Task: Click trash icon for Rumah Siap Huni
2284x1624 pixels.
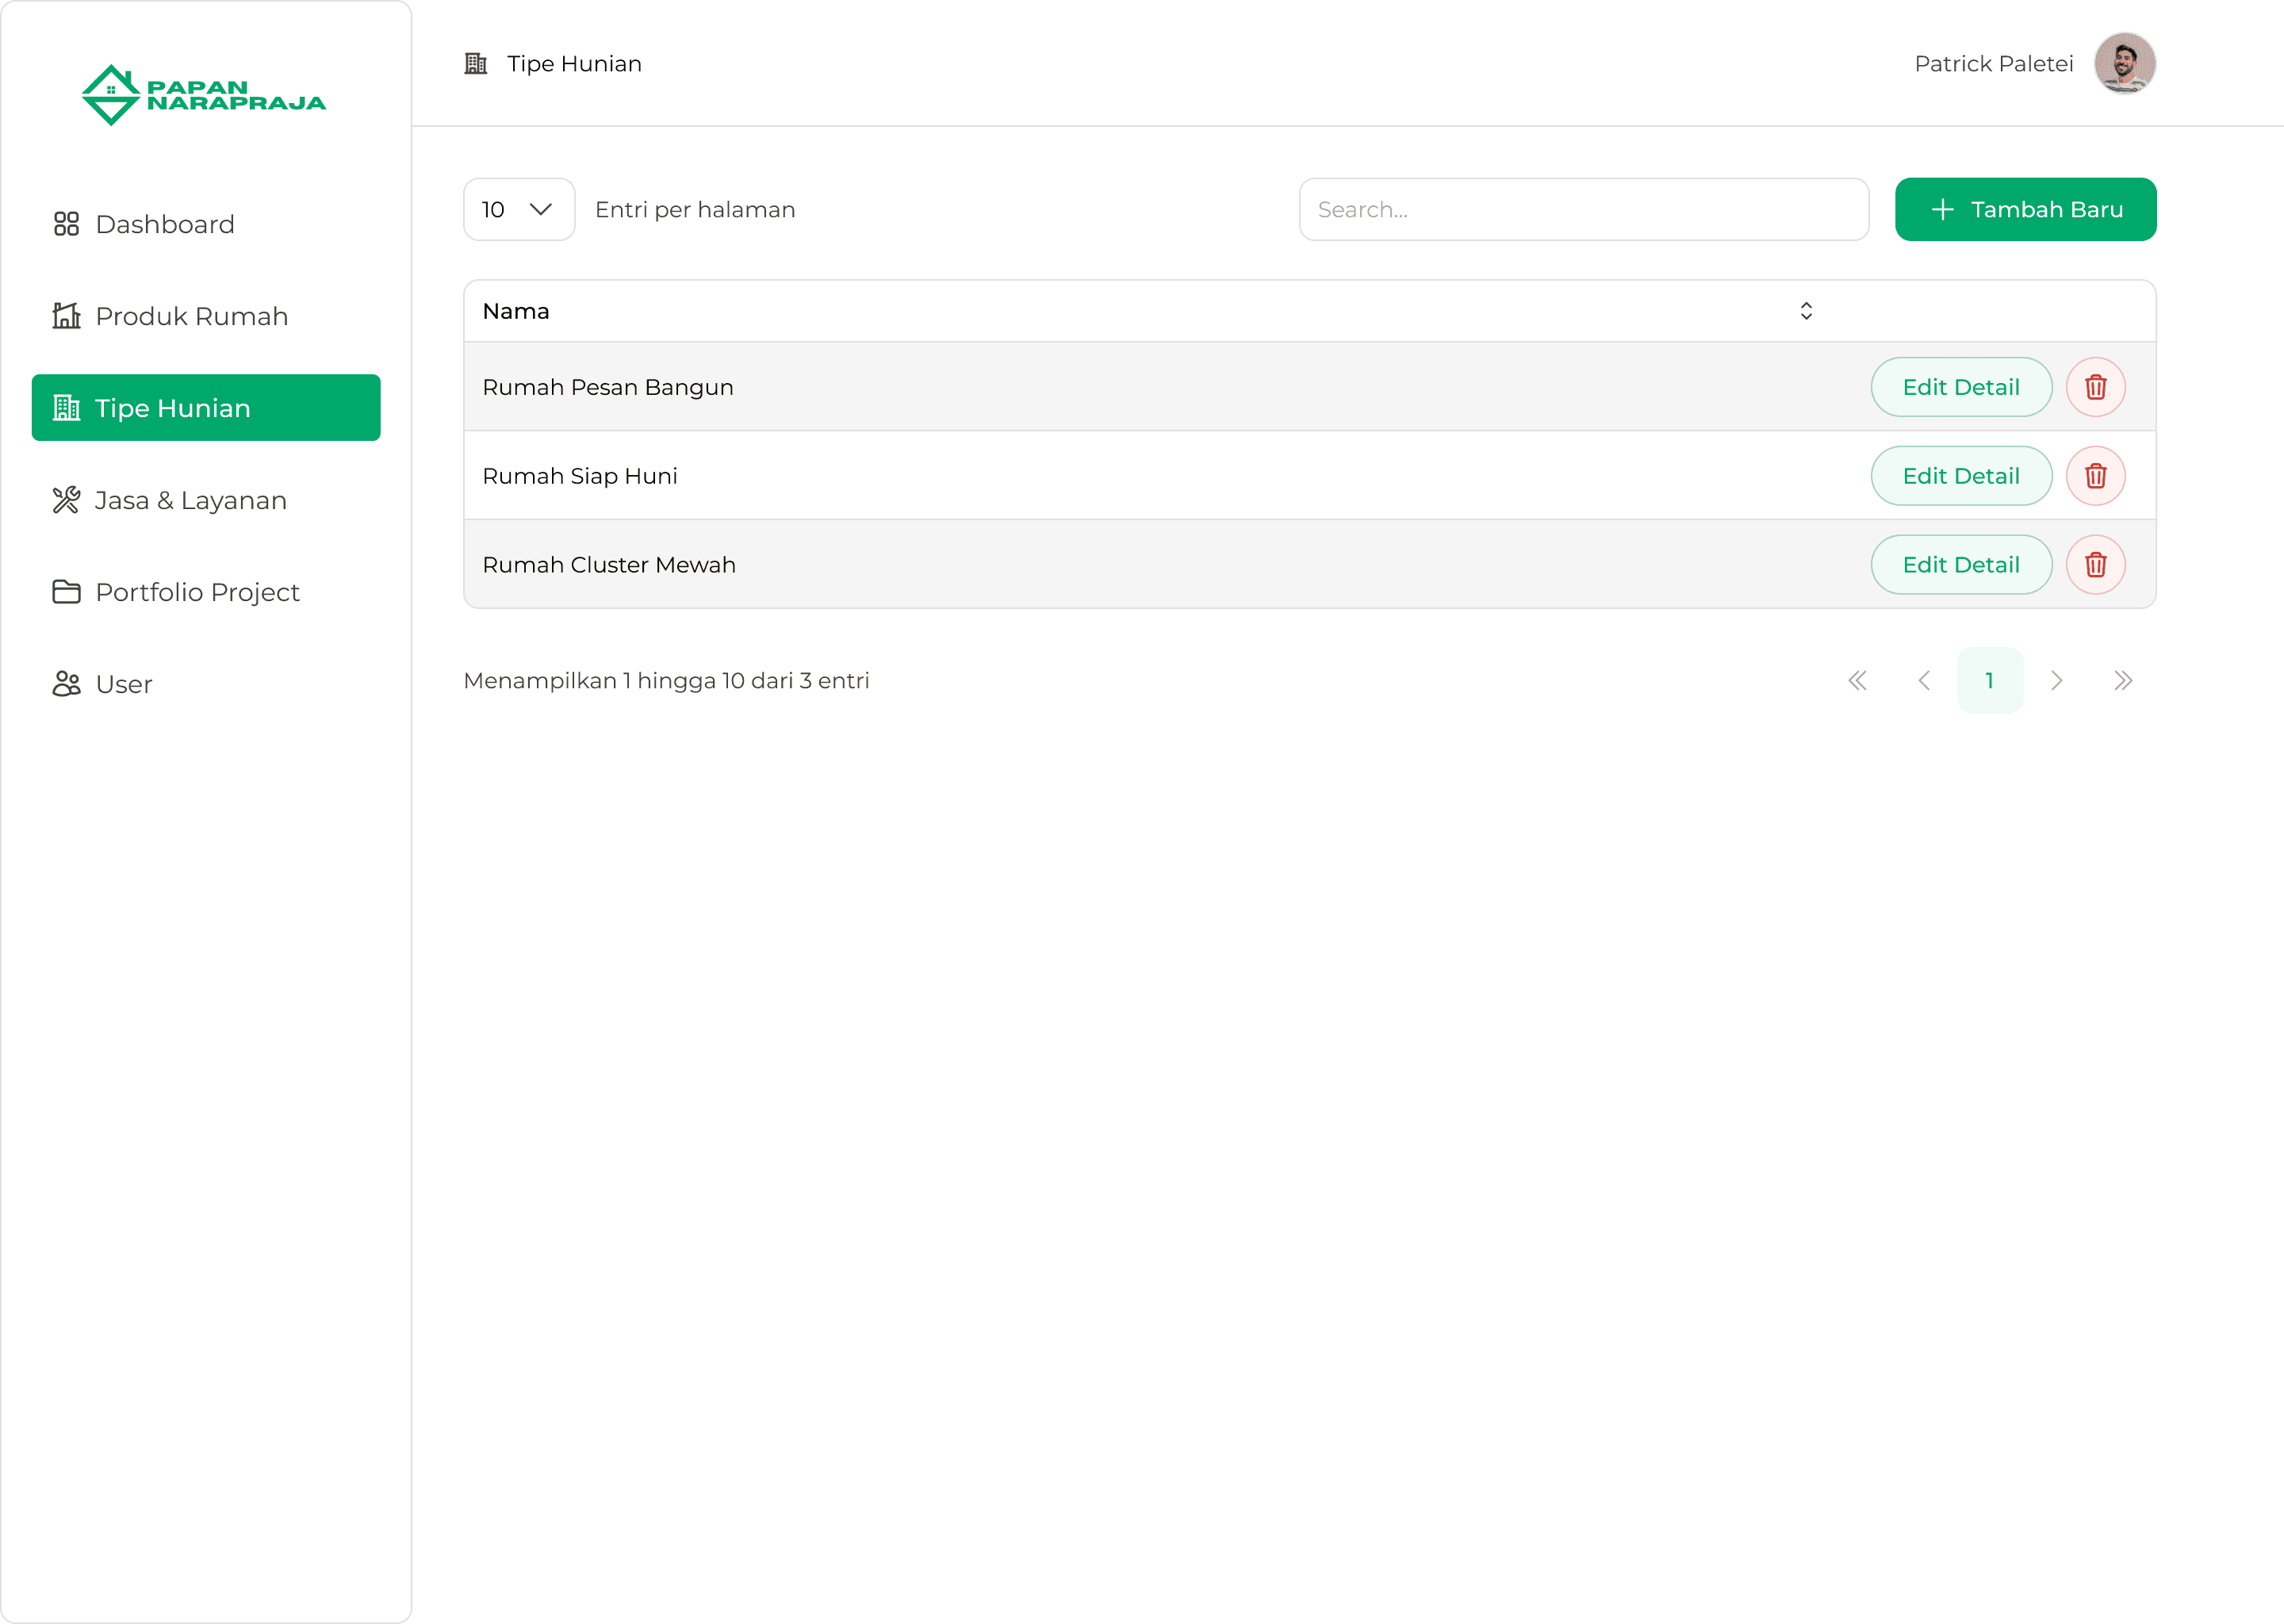Action: [2095, 476]
